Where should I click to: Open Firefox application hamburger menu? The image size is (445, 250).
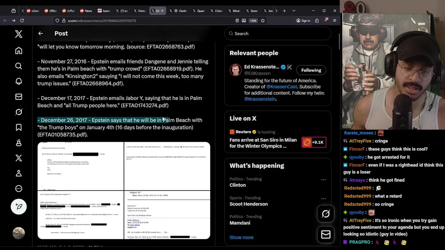[x=334, y=20]
